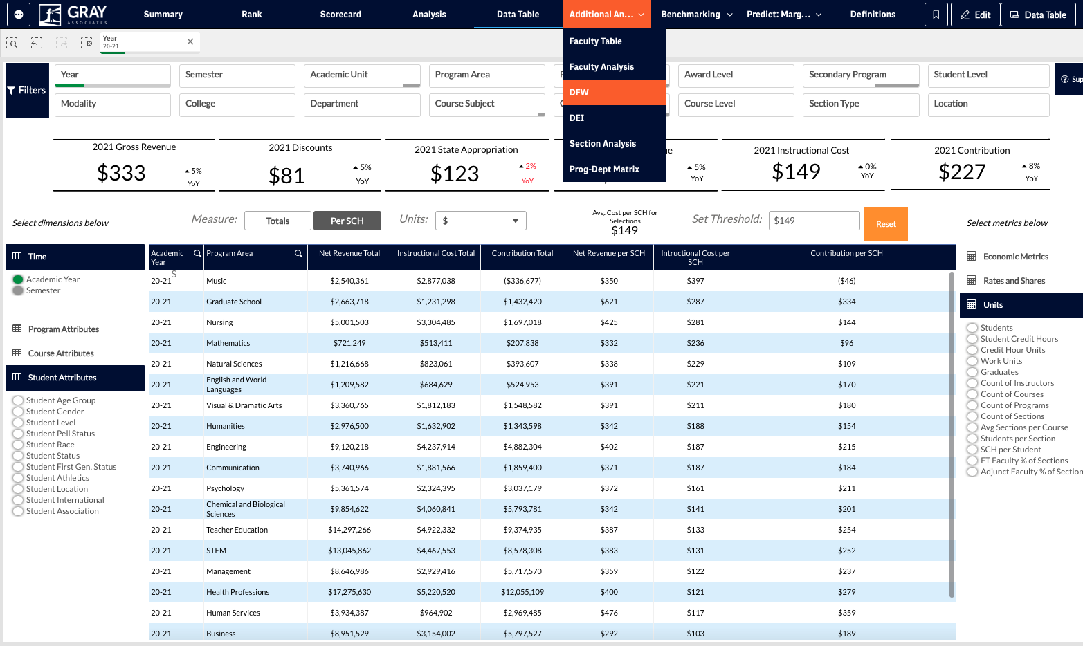Clear all selections icon
Viewport: 1083px width, 646px height.
87,43
